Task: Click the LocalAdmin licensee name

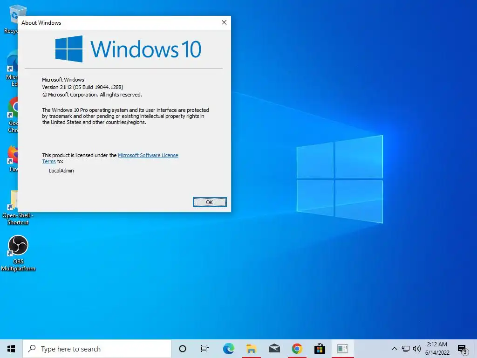Action: tap(61, 171)
